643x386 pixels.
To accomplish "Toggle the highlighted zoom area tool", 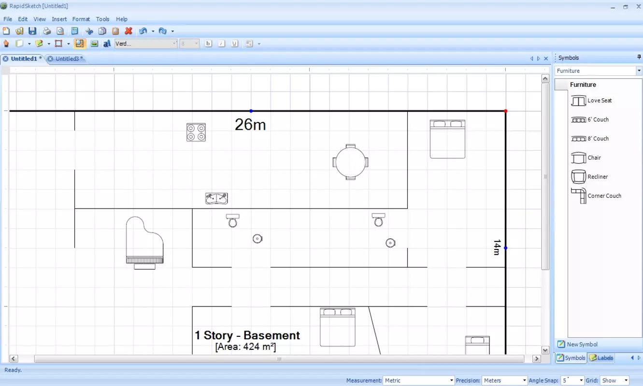I will 80,43.
